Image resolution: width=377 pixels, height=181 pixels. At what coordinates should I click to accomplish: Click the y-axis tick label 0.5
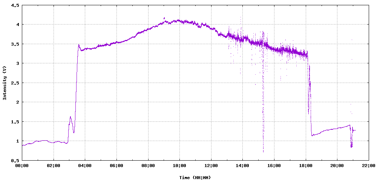click(x=16, y=160)
